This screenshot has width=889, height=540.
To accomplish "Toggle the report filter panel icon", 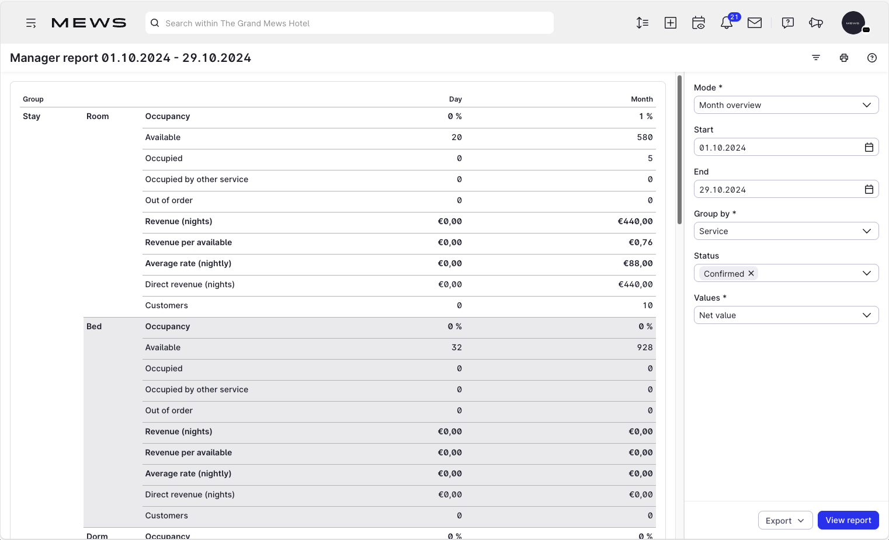I will [816, 58].
